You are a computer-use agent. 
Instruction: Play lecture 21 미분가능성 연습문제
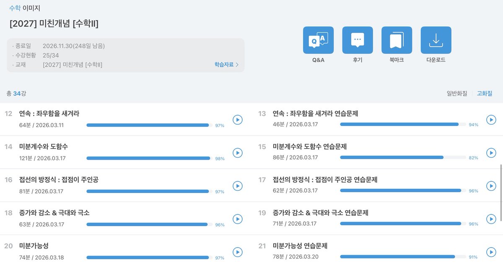[491, 252]
